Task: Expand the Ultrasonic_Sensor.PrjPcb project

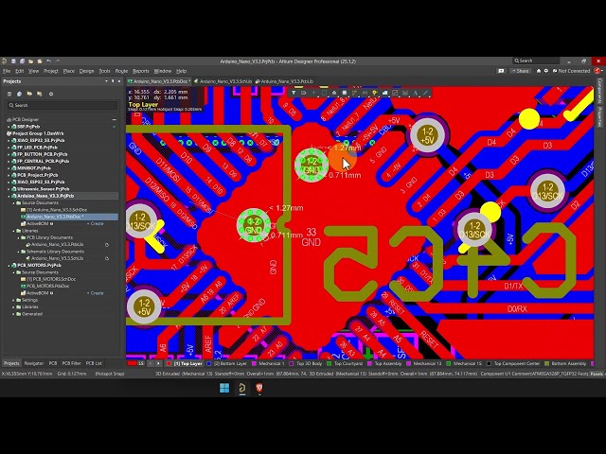Action: (x=9, y=189)
